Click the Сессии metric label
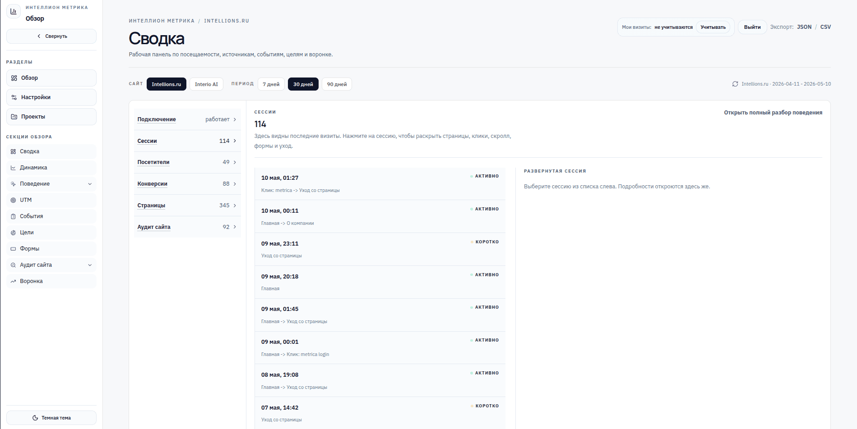The image size is (857, 429). click(x=147, y=141)
